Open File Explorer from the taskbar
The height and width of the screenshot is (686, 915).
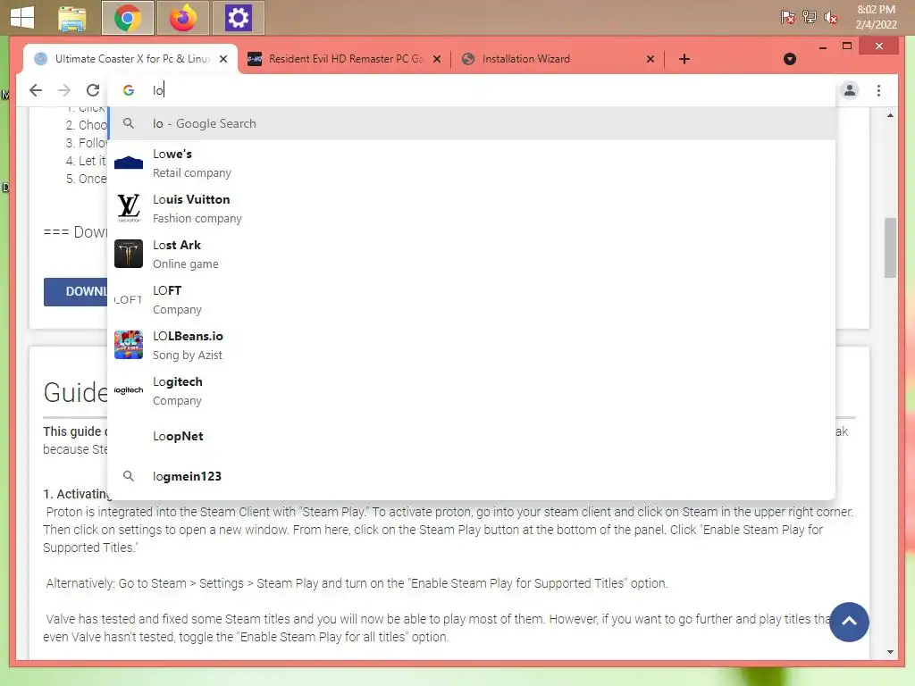click(72, 18)
